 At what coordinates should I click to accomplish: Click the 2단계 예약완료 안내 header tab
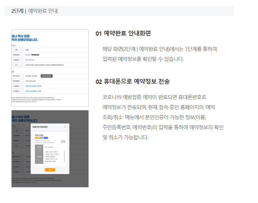34,11
